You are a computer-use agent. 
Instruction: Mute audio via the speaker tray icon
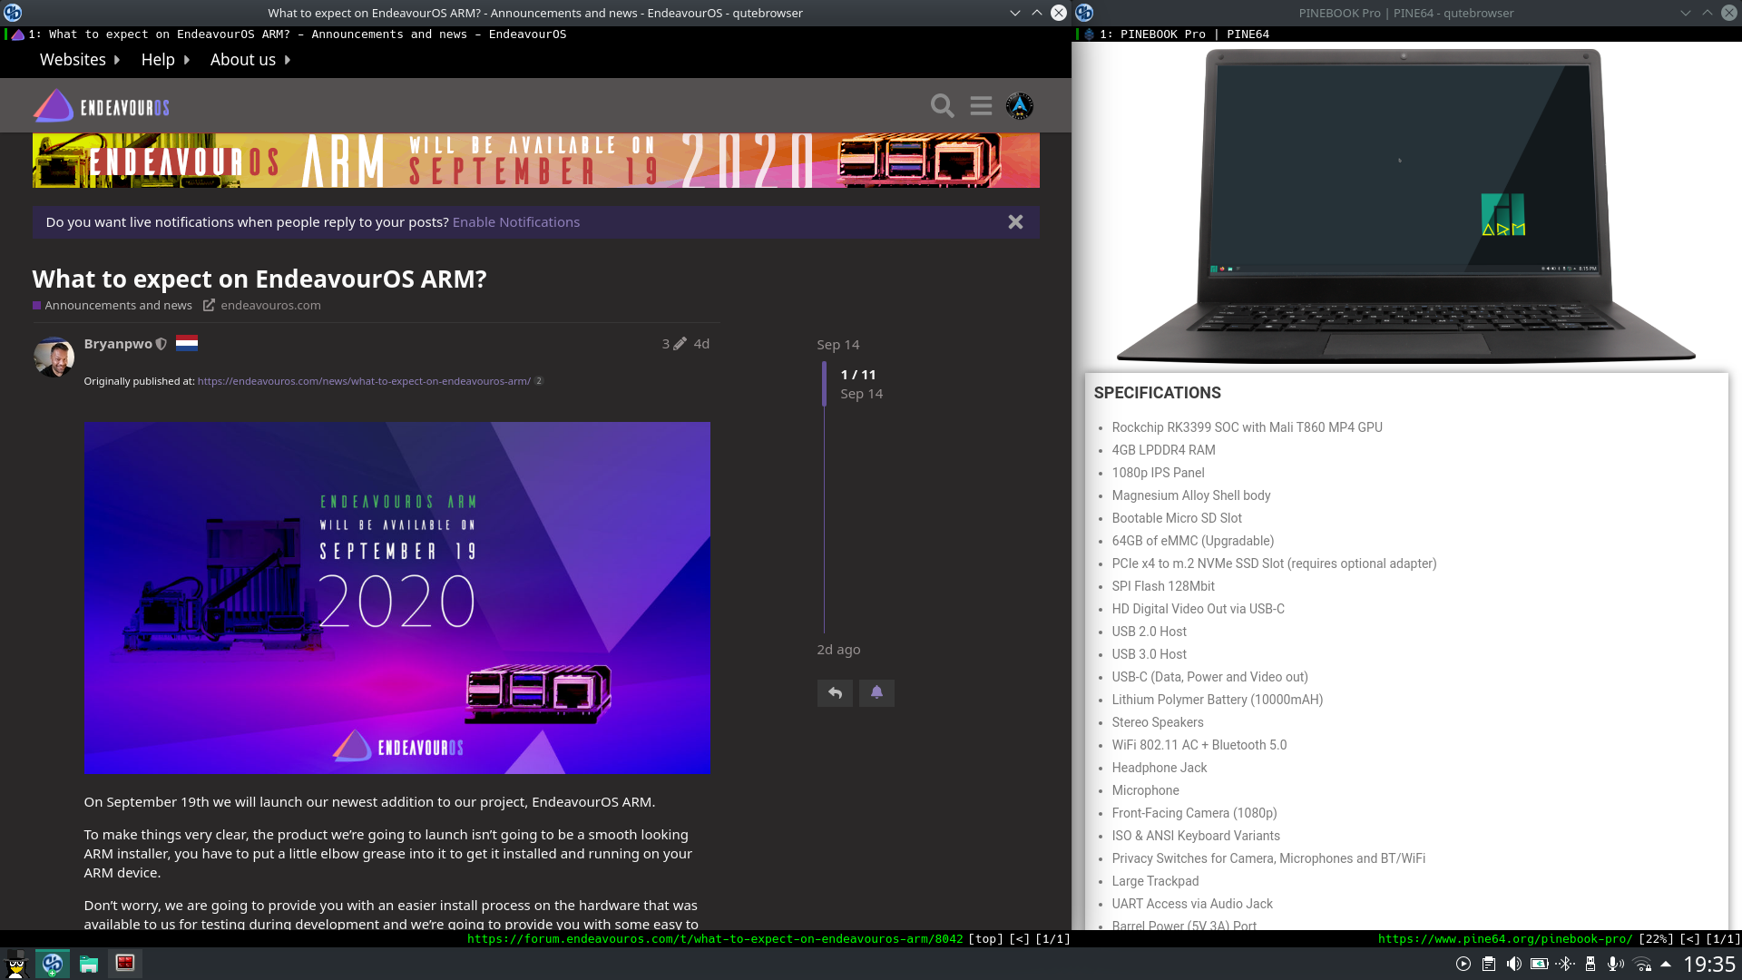click(x=1513, y=964)
